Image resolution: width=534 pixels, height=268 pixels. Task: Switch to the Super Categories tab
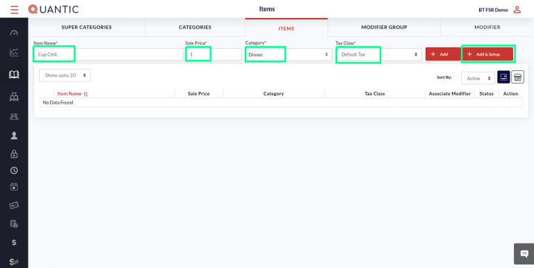tap(86, 27)
